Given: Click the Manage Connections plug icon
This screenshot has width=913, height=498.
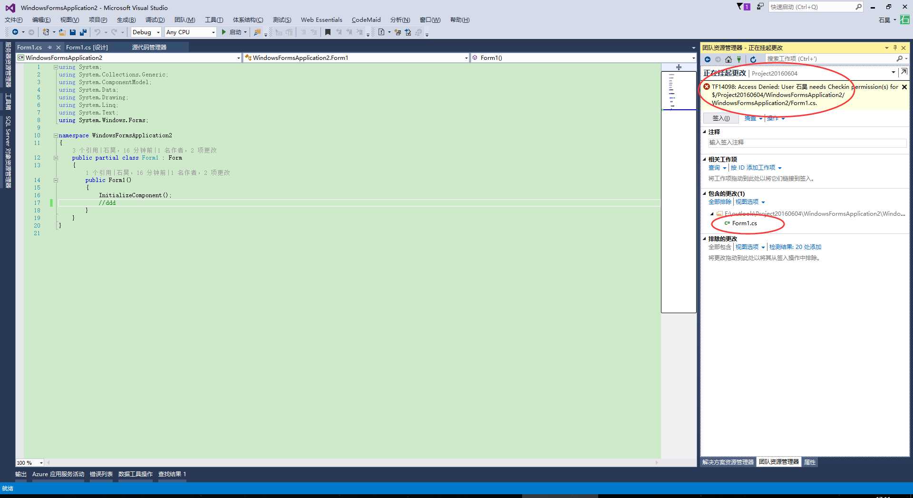Looking at the screenshot, I should click(x=739, y=59).
